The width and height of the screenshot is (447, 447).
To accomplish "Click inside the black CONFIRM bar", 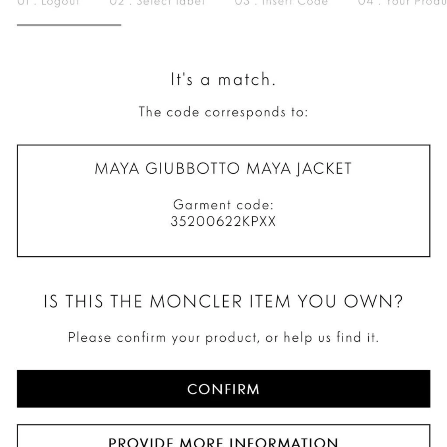I will click(x=223, y=389).
